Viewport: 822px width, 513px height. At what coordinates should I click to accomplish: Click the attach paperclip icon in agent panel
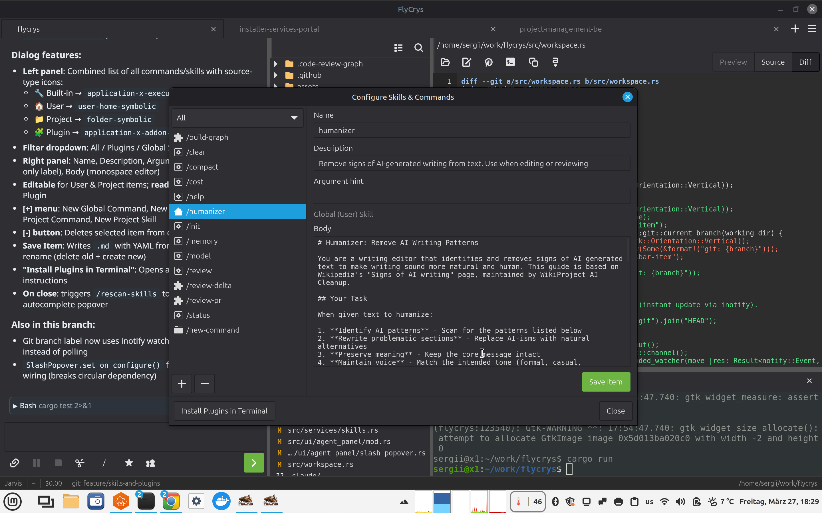(x=15, y=463)
